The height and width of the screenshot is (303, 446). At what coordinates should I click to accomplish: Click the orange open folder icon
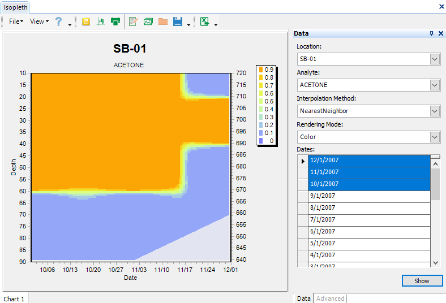click(163, 21)
